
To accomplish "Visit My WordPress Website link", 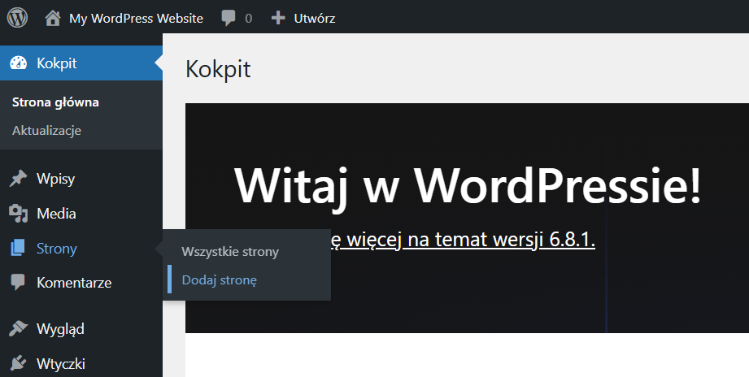I will [136, 18].
